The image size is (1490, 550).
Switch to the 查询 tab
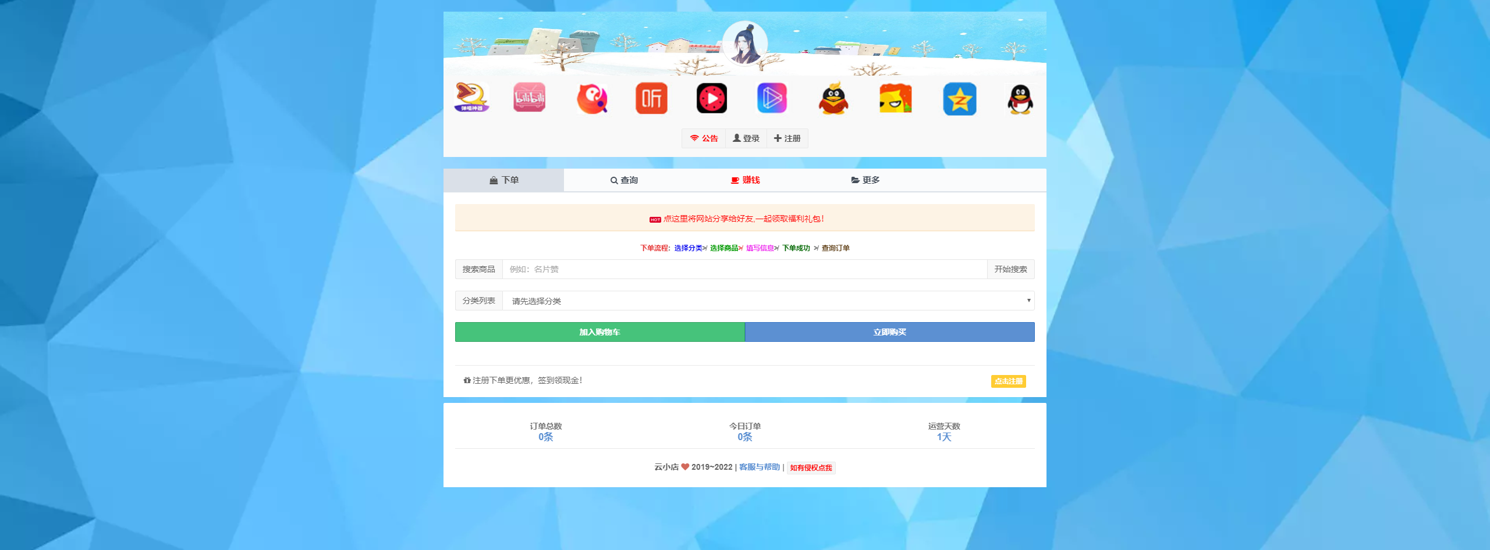pyautogui.click(x=624, y=180)
